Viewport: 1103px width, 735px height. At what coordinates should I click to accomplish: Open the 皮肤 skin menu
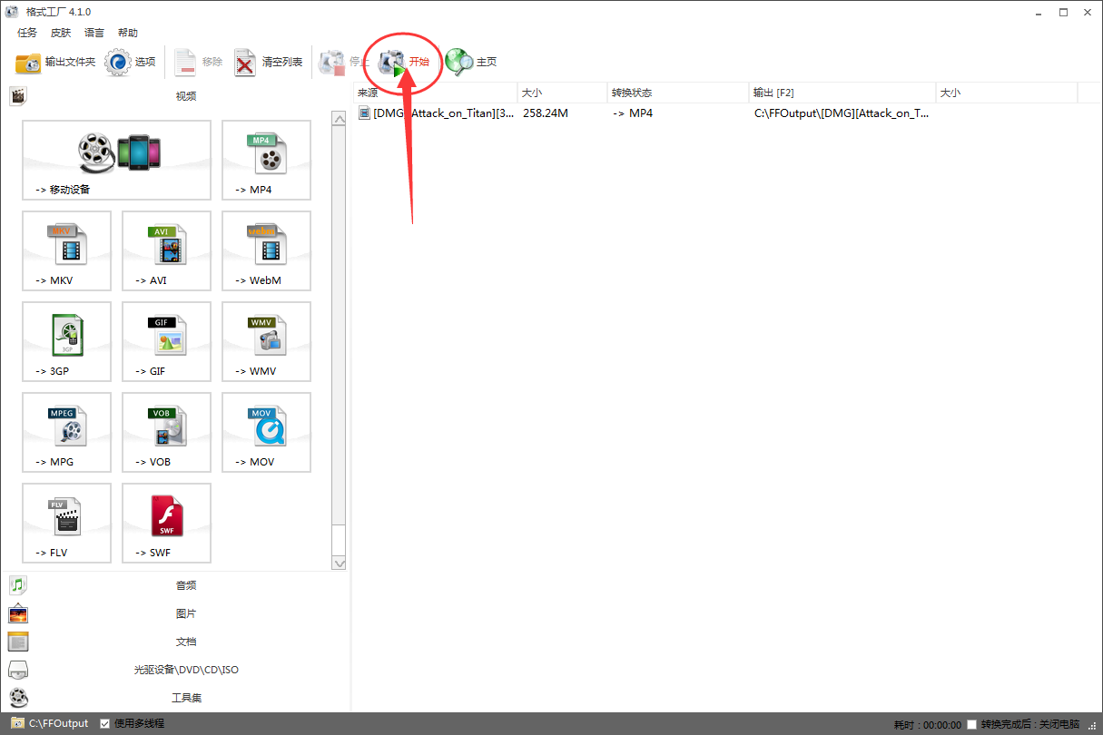[x=61, y=33]
